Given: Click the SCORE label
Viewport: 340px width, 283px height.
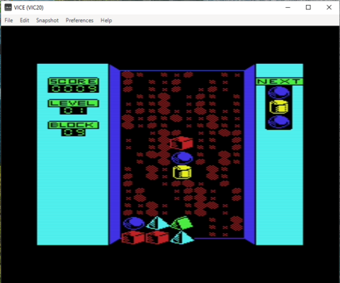Looking at the screenshot, I should pyautogui.click(x=74, y=82).
